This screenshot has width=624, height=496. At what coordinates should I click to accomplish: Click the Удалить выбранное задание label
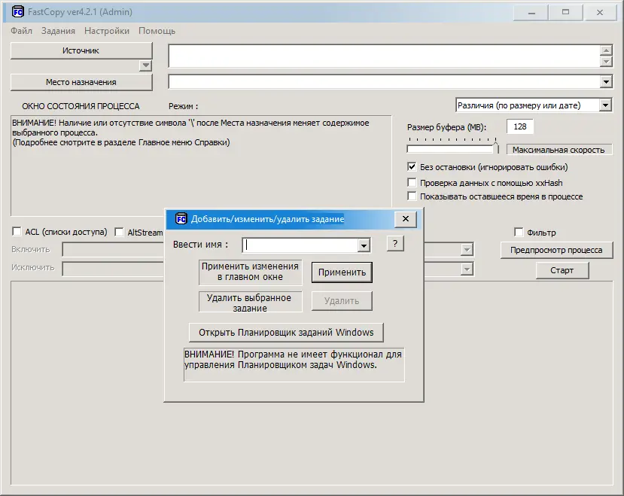click(x=251, y=302)
